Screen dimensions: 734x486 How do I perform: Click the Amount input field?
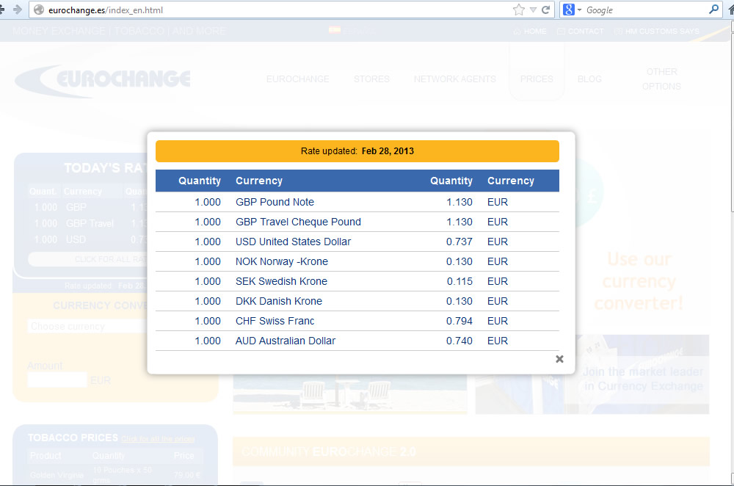tap(57, 380)
